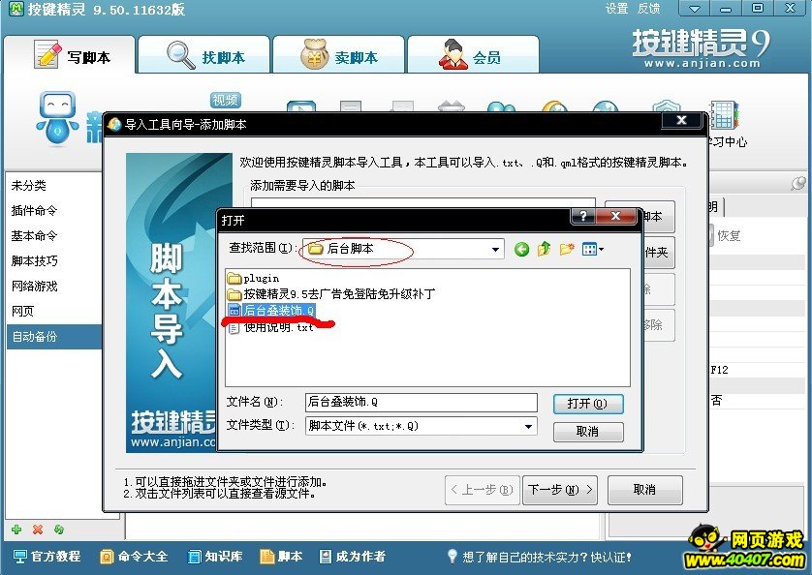This screenshot has width=812, height=575.
Task: Click the robot mascot icon in main window
Action: [x=57, y=119]
